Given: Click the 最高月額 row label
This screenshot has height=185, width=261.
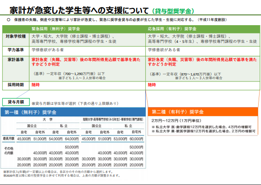Looking at the screenshot, I should pyautogui.click(x=8, y=138).
